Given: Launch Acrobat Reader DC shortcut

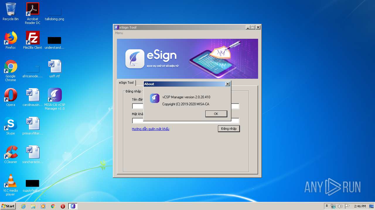Looking at the screenshot, I should pyautogui.click(x=33, y=13).
